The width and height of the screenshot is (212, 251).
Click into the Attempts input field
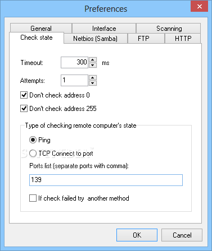(74, 80)
